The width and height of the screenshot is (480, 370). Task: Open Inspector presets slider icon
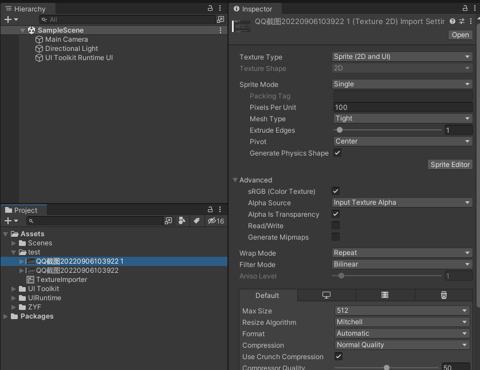click(x=462, y=21)
